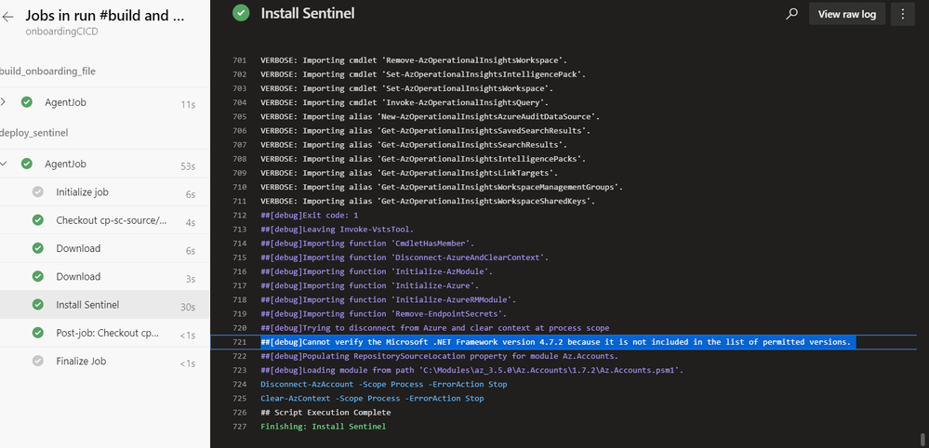Expand the AgentJob under build_onboarding_file
This screenshot has width=929, height=448.
click(5, 102)
